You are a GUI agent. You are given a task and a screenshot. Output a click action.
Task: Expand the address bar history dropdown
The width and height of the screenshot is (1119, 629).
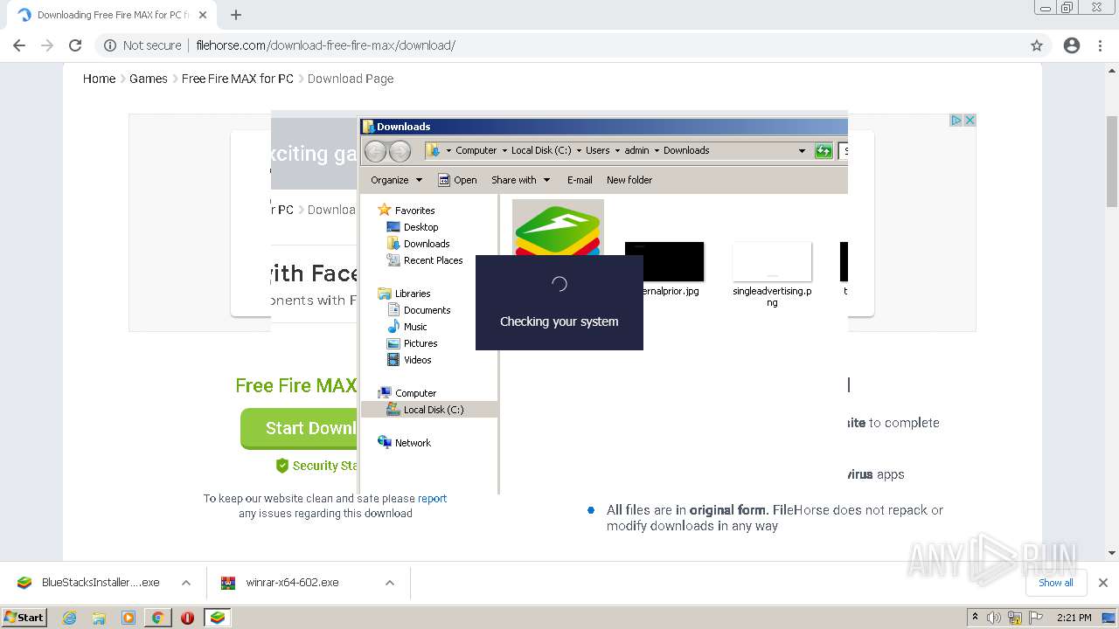802,151
